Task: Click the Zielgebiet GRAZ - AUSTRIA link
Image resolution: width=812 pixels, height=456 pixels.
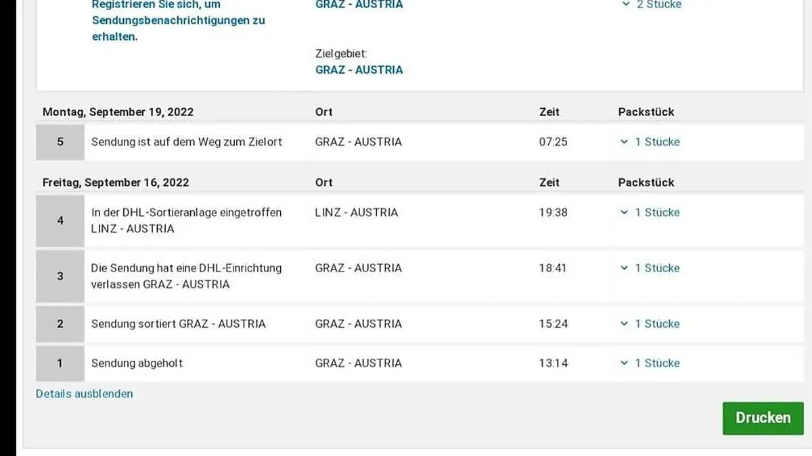Action: coord(359,70)
